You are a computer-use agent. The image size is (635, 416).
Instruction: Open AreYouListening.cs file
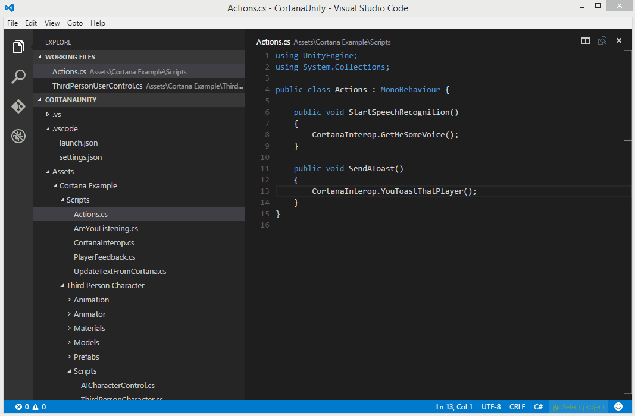pos(106,228)
